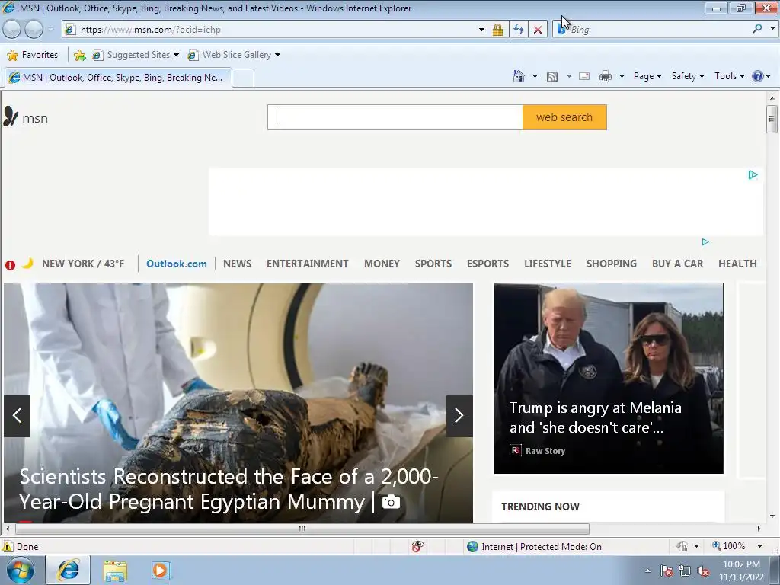Viewport: 780px width, 585px height.
Task: Open the BUY A CAR link
Action: point(677,264)
